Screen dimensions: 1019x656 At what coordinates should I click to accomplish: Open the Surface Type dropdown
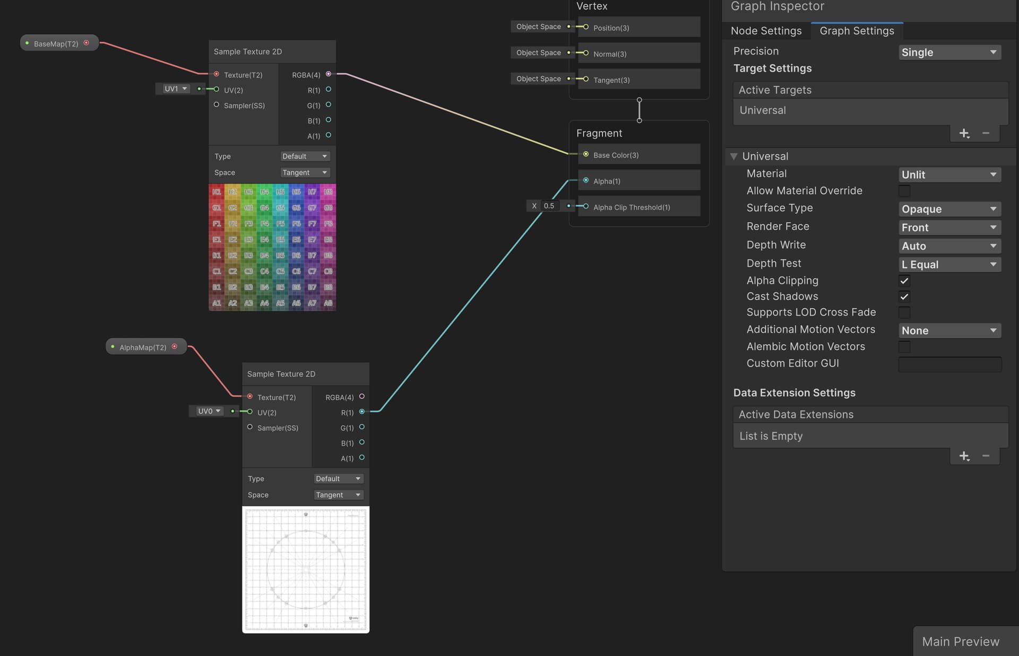tap(949, 209)
